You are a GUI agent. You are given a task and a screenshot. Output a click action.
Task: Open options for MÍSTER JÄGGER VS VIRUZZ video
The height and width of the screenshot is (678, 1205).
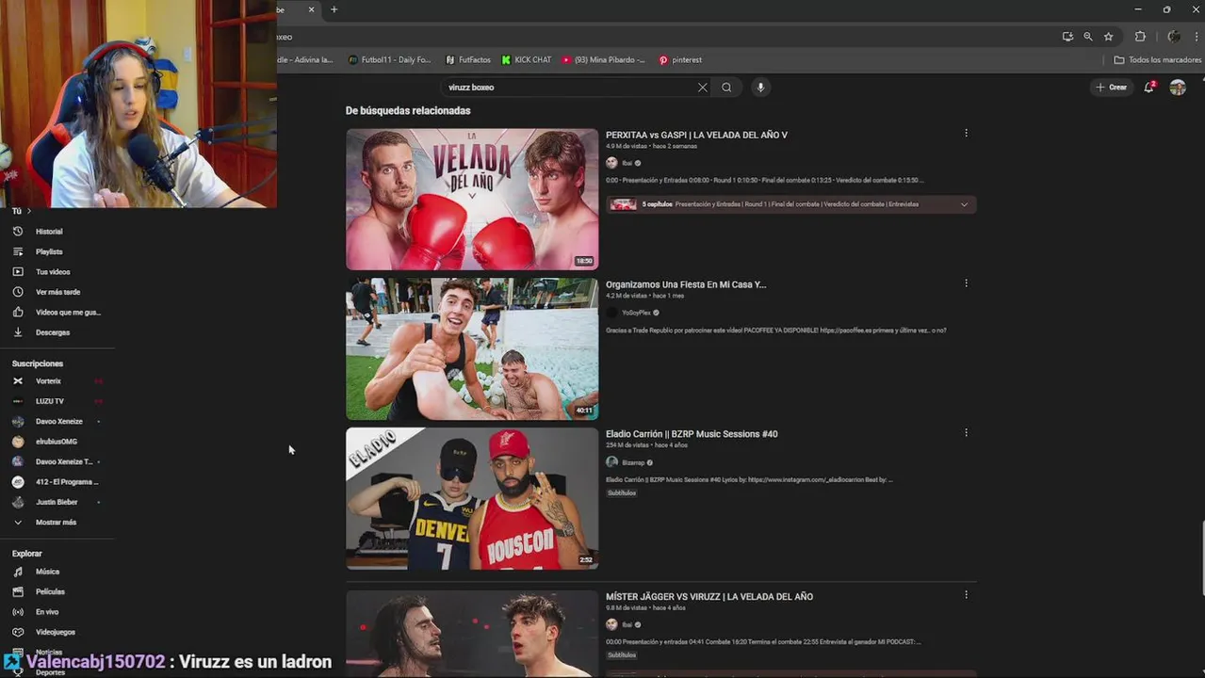pos(966,594)
